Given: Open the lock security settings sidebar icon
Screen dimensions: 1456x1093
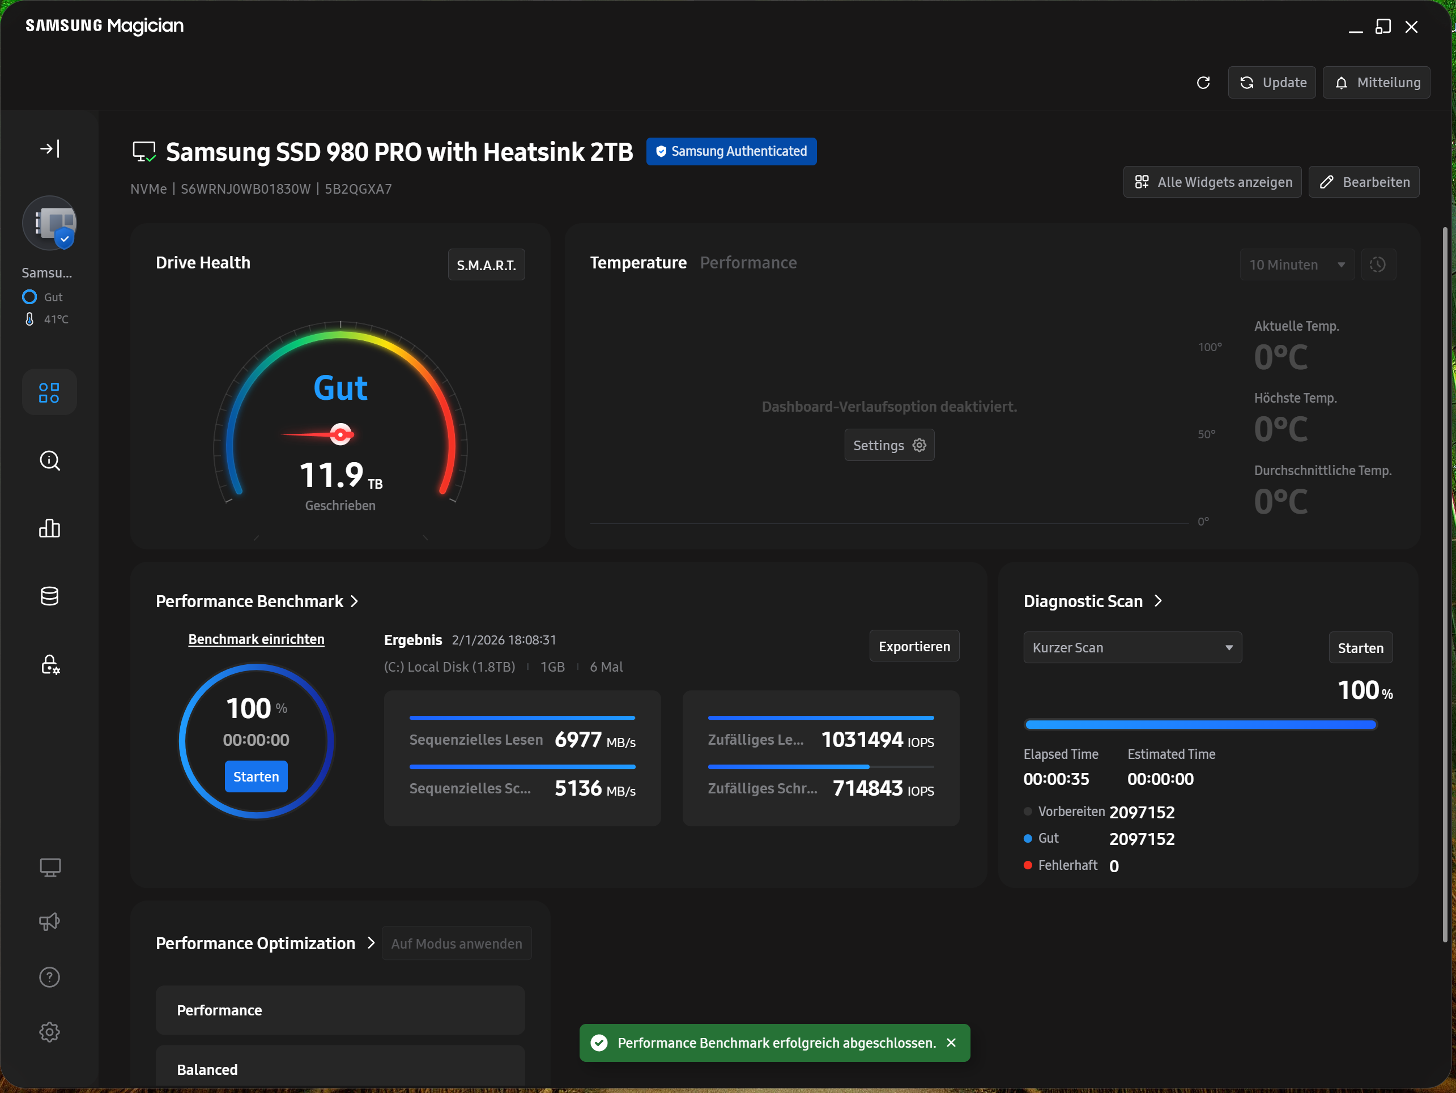Looking at the screenshot, I should pyautogui.click(x=49, y=665).
